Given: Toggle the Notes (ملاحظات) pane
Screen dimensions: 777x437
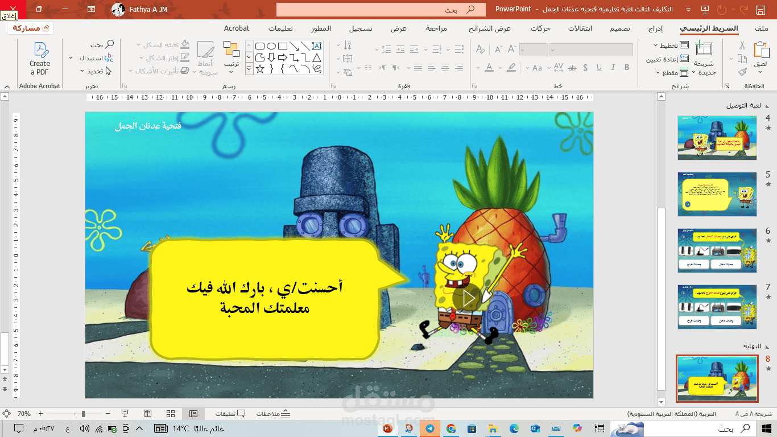Looking at the screenshot, I should pos(274,414).
